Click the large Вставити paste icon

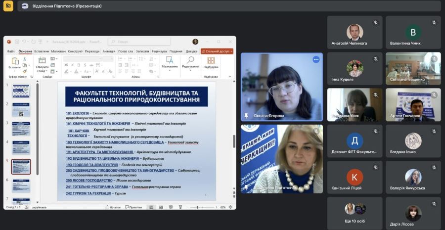click(x=14, y=60)
